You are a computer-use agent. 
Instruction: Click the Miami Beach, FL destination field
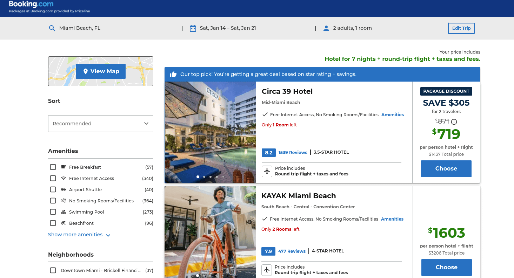pos(80,28)
